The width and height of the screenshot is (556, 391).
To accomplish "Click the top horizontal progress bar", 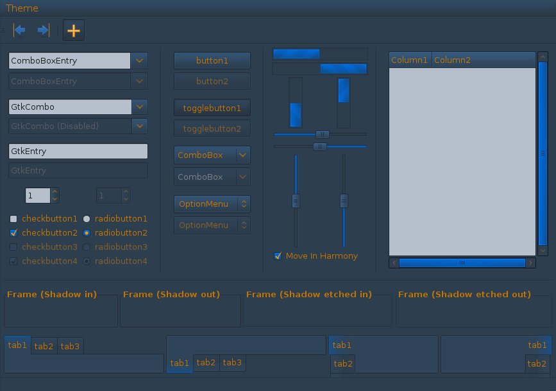I will pyautogui.click(x=320, y=54).
